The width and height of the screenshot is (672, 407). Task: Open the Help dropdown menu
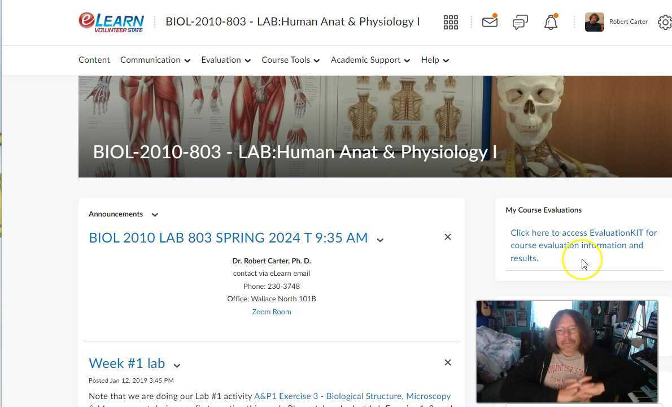(435, 60)
